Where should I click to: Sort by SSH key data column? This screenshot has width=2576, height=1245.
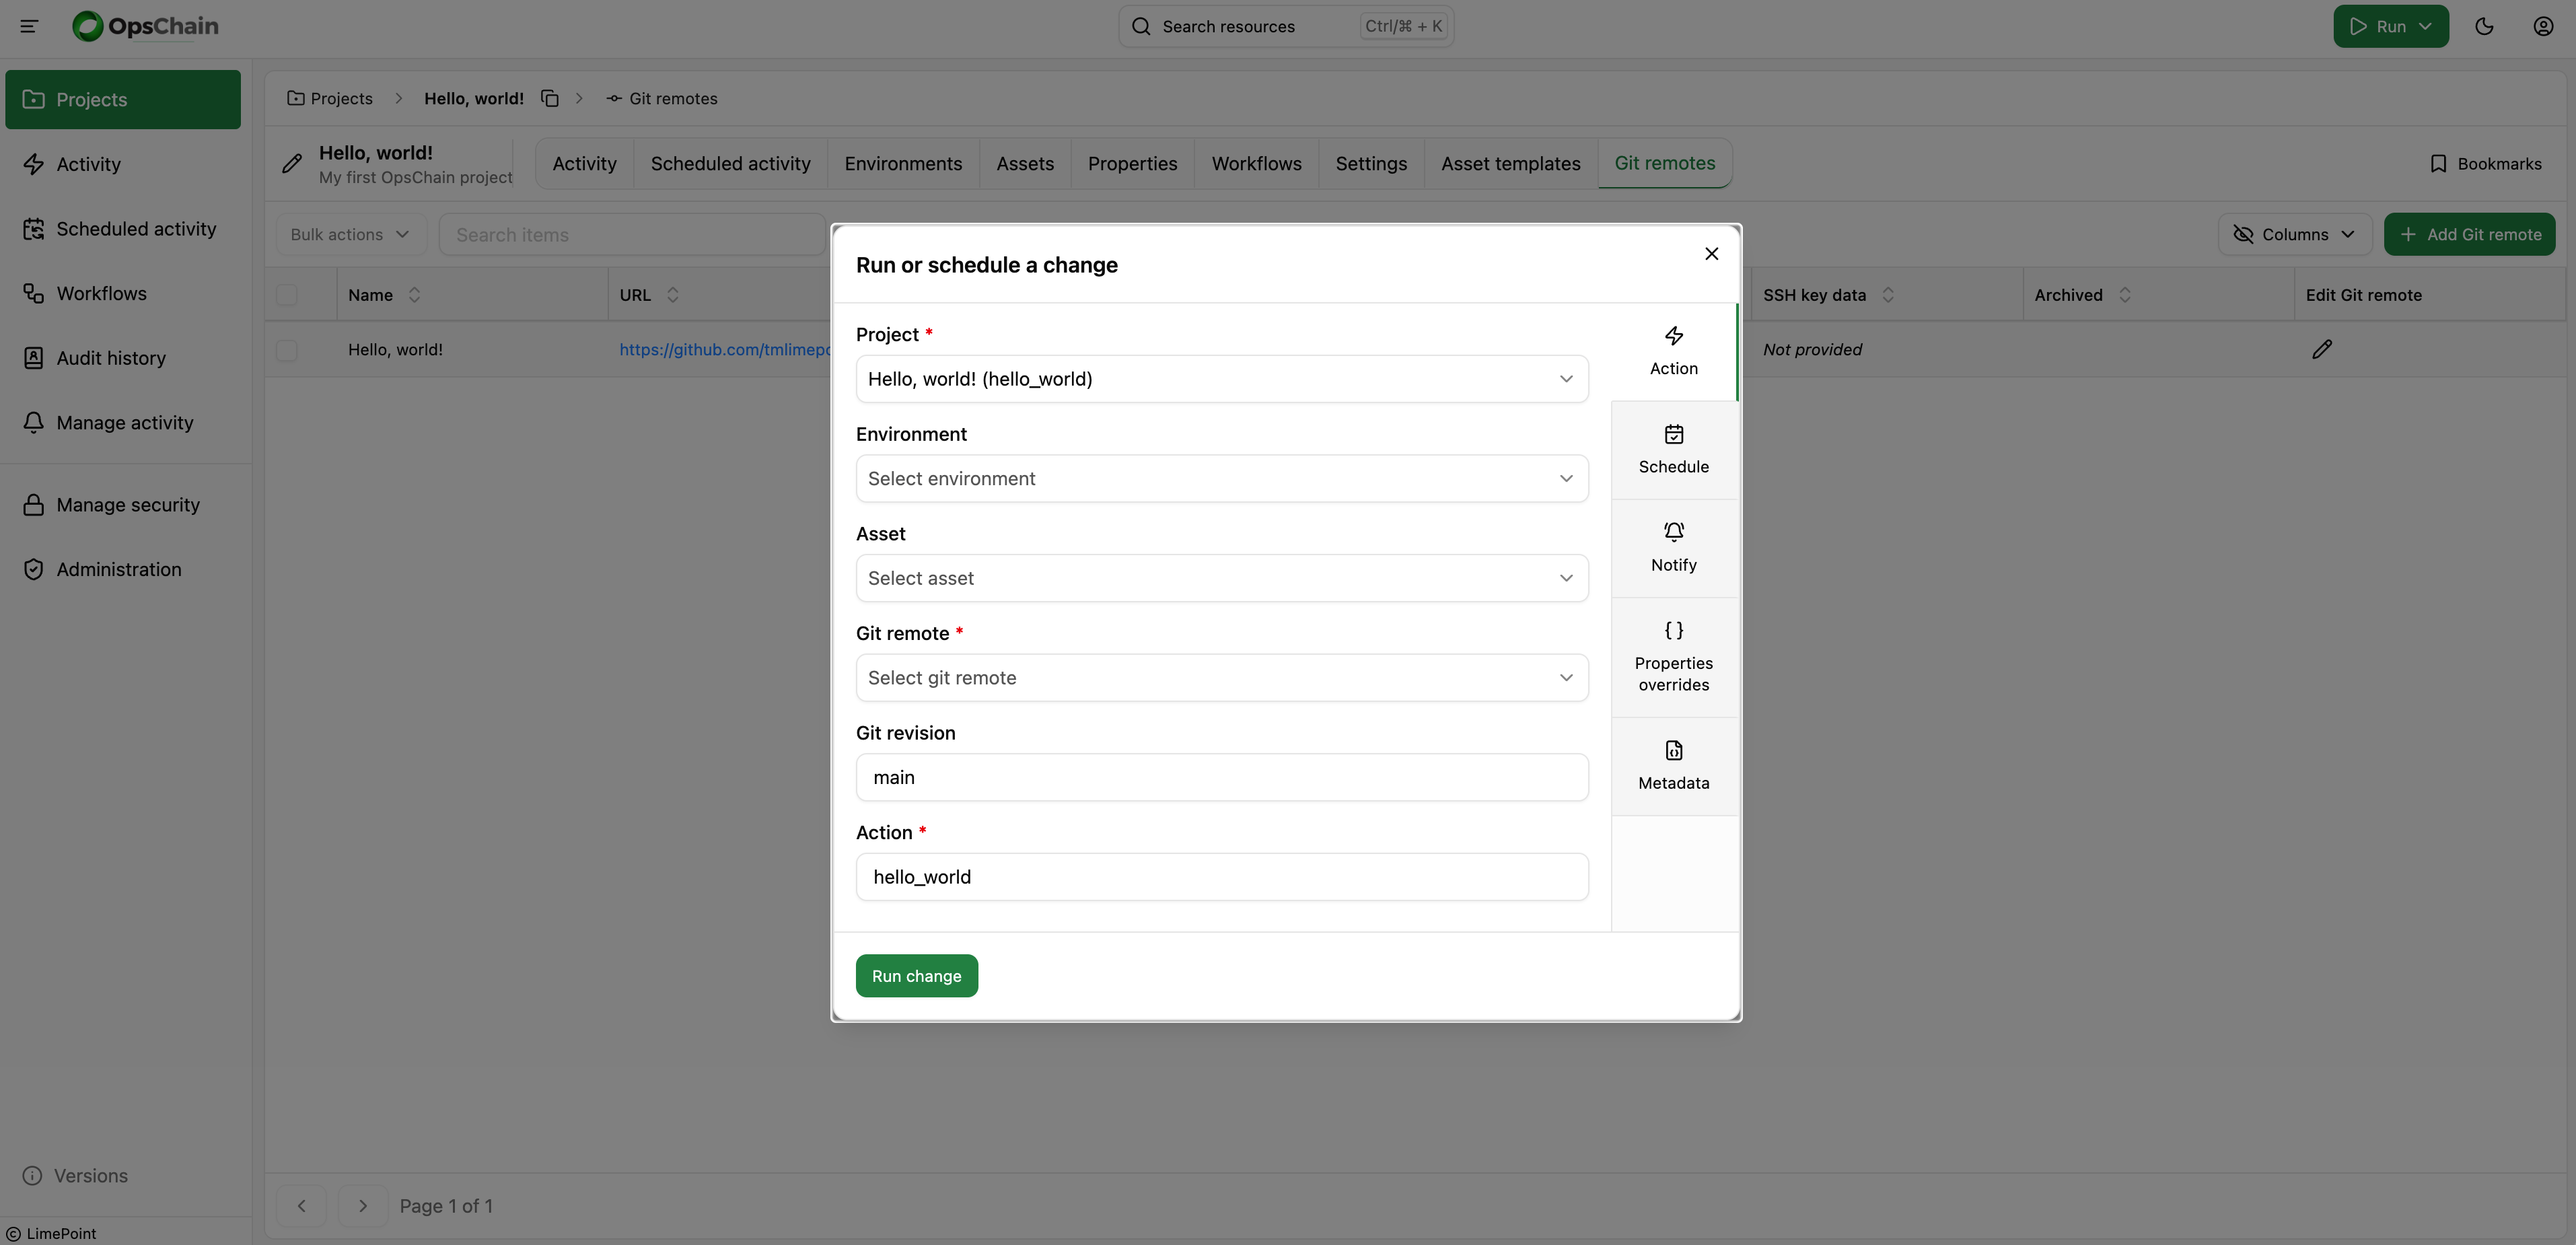(x=1887, y=295)
